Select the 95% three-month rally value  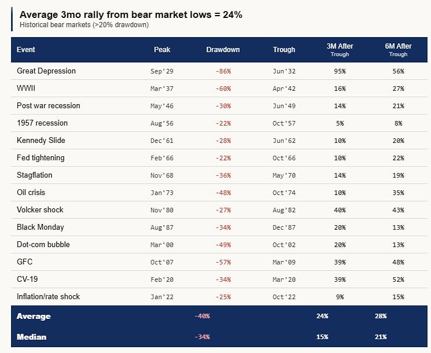click(340, 71)
